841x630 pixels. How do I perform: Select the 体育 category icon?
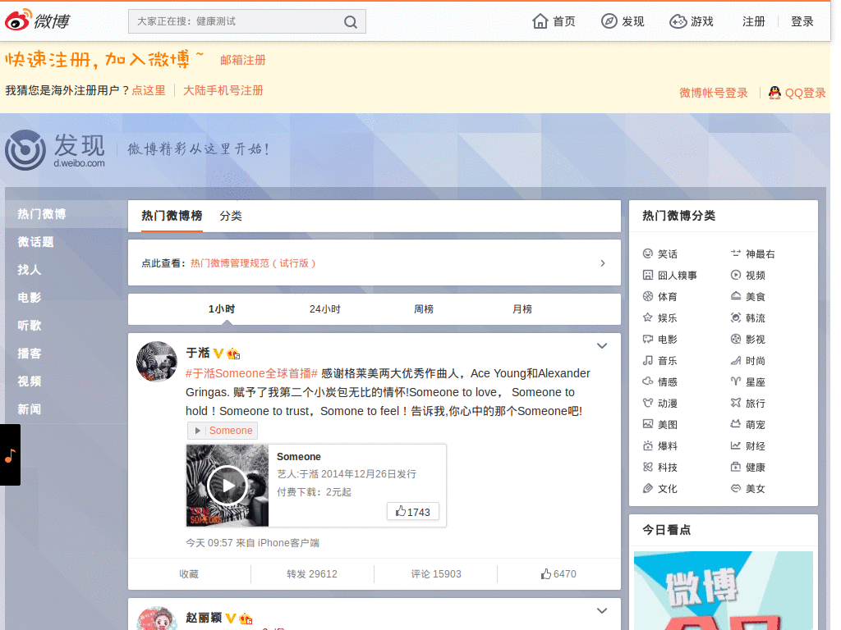[x=648, y=296]
